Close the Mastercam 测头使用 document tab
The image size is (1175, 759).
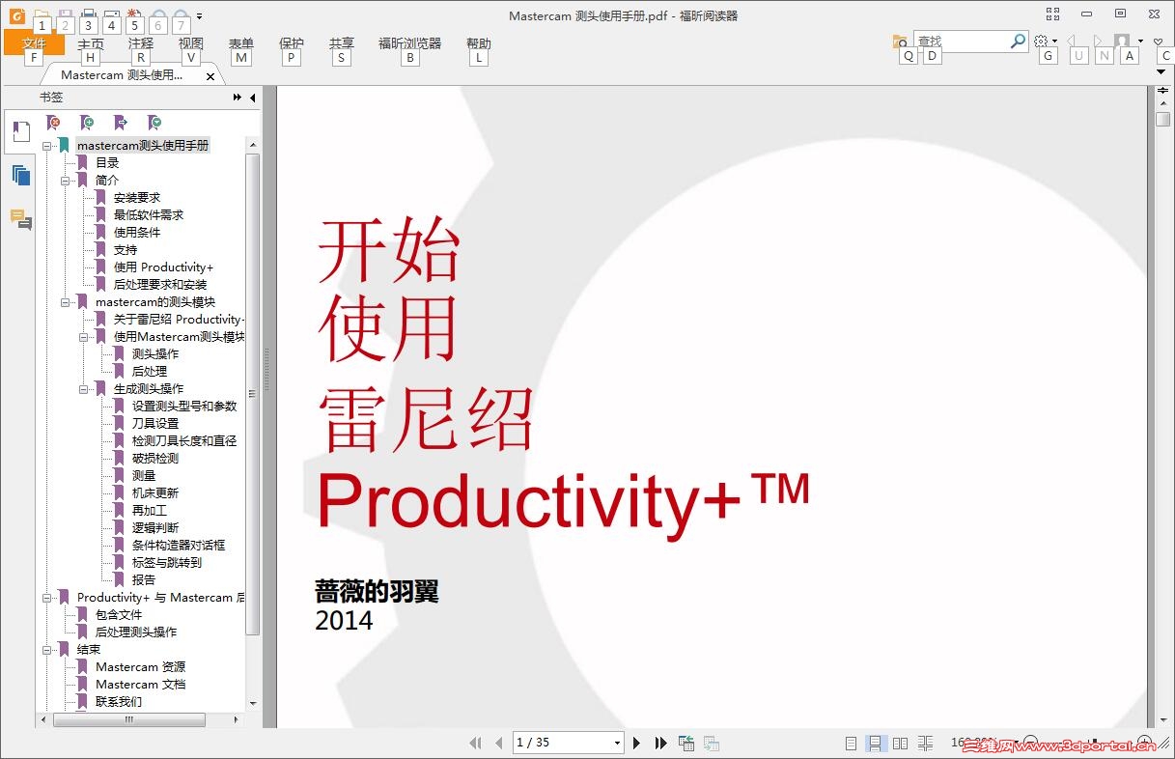210,76
